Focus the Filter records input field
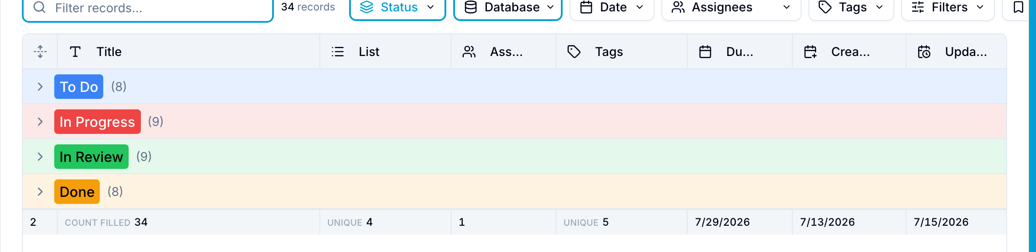The height and width of the screenshot is (252, 1036). pos(148,8)
